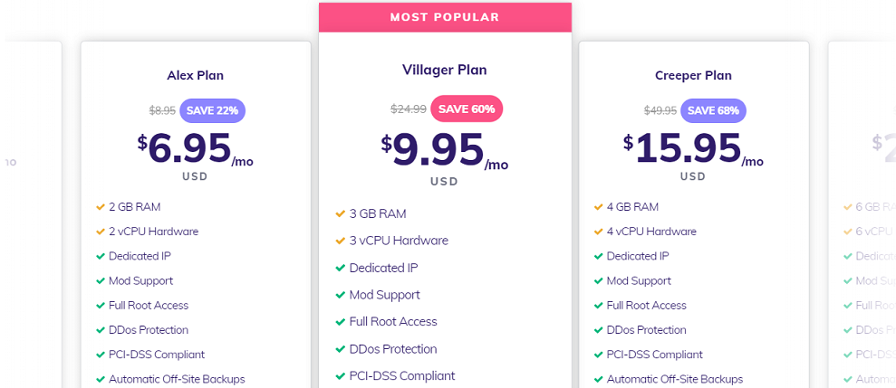
Task: Click the Alex Plan SAVE 22% badge
Action: (x=212, y=110)
